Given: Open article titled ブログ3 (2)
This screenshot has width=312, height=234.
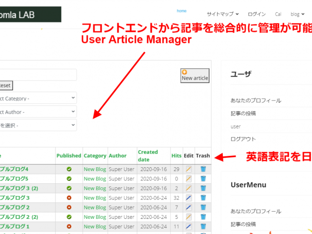Looking at the screenshot, I should tap(19, 188).
